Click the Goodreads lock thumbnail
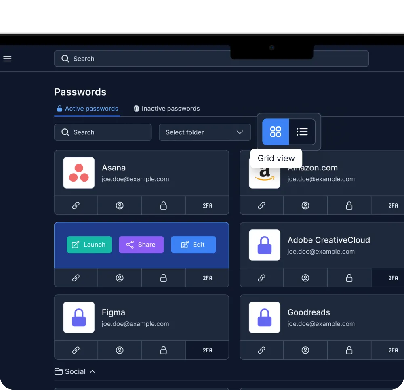404x390 pixels. point(265,317)
